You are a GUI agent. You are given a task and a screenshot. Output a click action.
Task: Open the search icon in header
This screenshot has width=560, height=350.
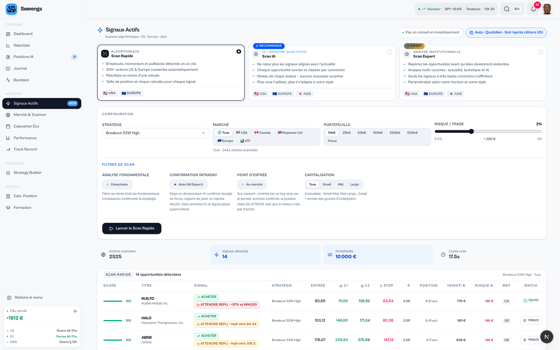(x=507, y=9)
